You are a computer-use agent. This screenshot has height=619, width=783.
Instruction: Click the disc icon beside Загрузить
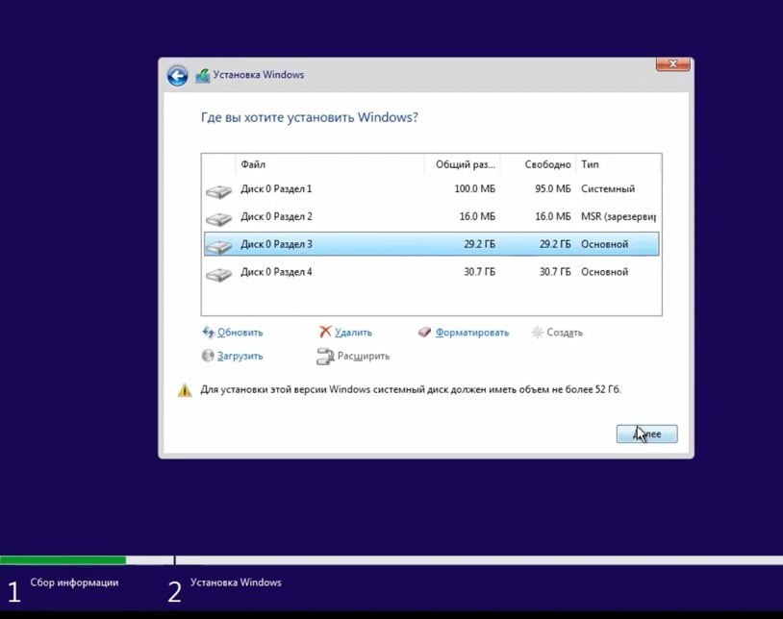coord(208,356)
